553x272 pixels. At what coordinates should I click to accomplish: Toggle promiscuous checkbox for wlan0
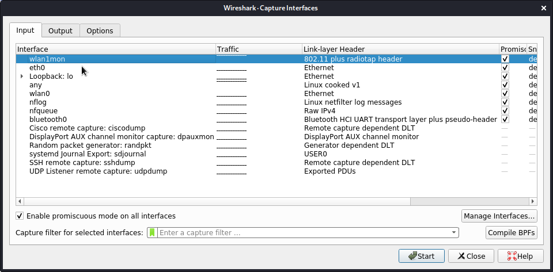(x=505, y=93)
